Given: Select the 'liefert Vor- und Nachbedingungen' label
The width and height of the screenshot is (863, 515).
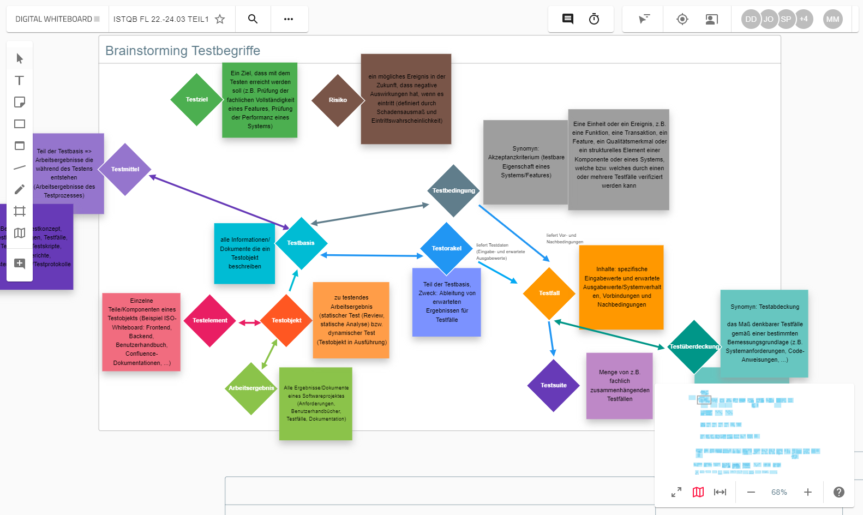Looking at the screenshot, I should click(x=565, y=238).
